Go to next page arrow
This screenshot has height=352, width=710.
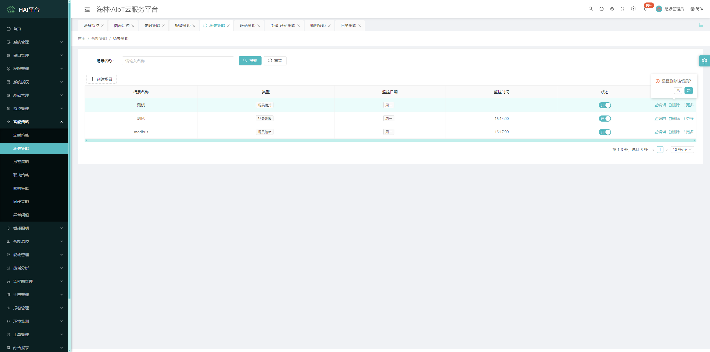667,150
